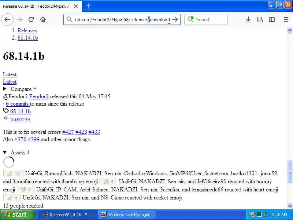Click the "15 people reacted" text
The width and height of the screenshot is (293, 220).
[23, 206]
